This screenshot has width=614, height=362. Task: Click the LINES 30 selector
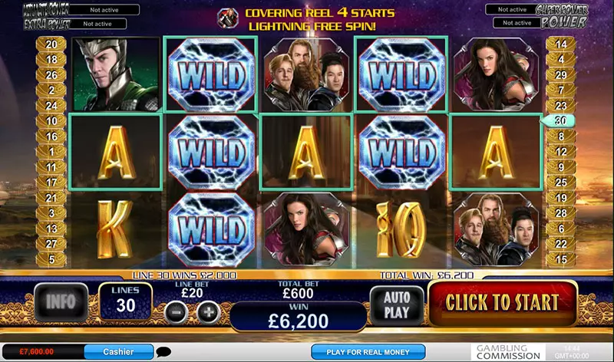click(125, 301)
